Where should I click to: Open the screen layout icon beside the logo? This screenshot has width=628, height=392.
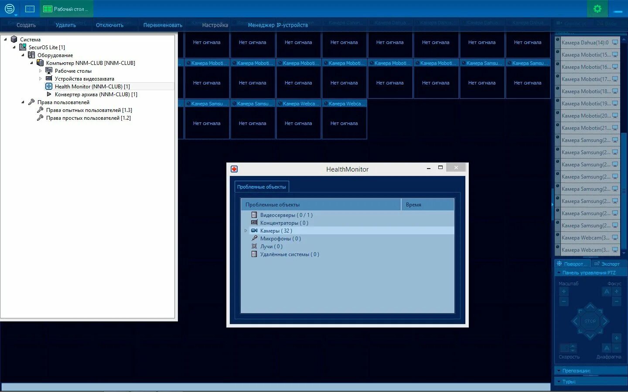(x=29, y=8)
